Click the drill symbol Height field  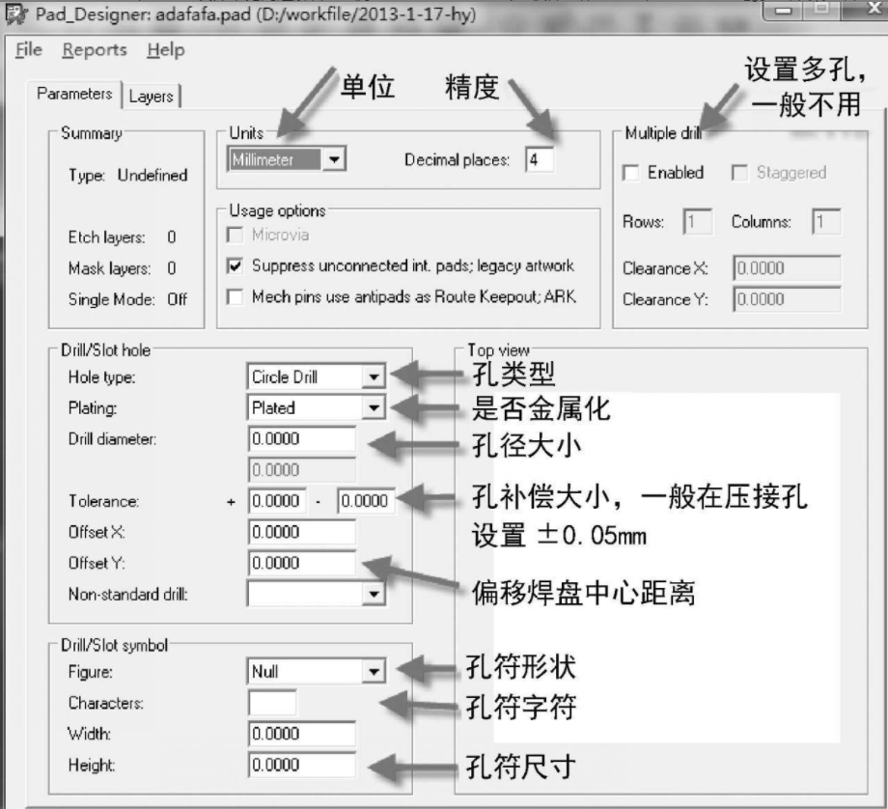302,765
